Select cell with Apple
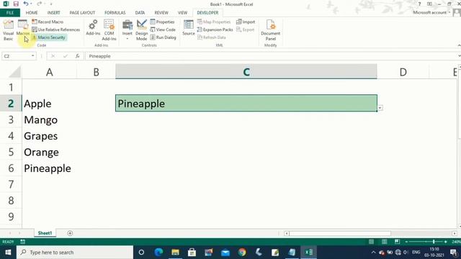 click(x=49, y=104)
